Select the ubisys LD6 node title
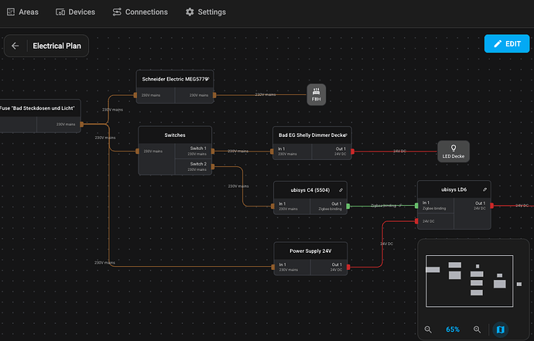Screen dimensions: 534x341 pyautogui.click(x=454, y=189)
